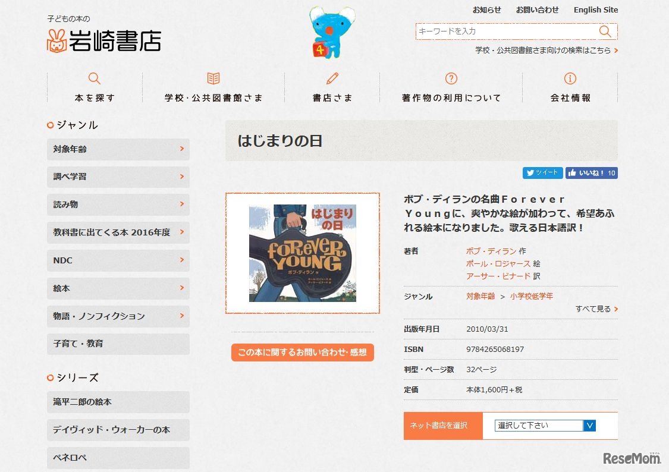Click the Twitter bird icon on ツイート button

[529, 173]
